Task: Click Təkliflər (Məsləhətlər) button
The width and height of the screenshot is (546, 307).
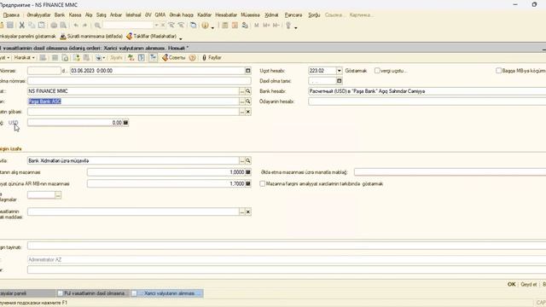Action: (152, 36)
